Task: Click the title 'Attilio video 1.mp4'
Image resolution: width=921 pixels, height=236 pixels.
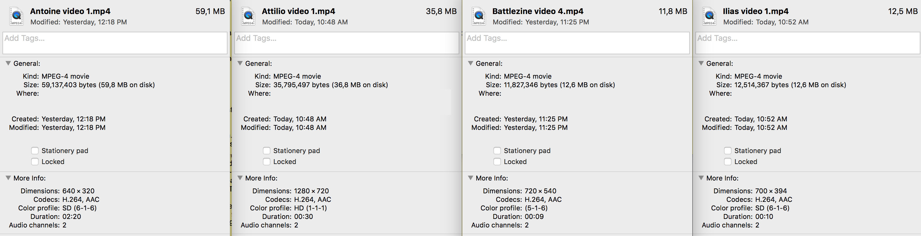Action: pyautogui.click(x=298, y=11)
